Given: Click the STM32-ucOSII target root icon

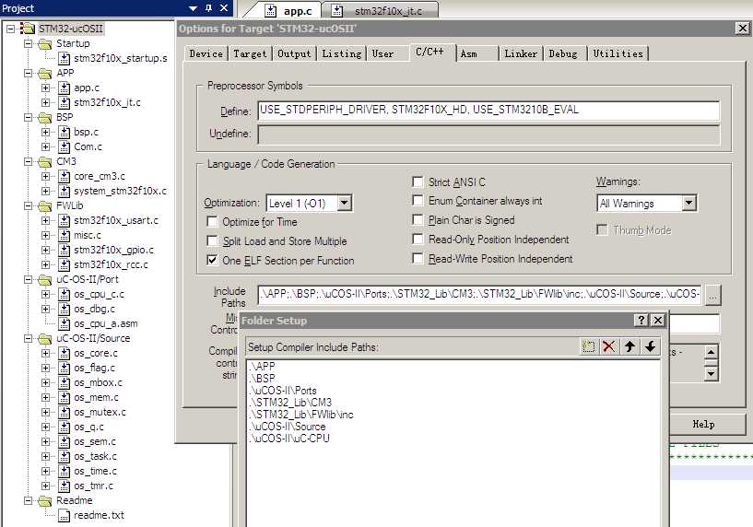Looking at the screenshot, I should (28, 29).
